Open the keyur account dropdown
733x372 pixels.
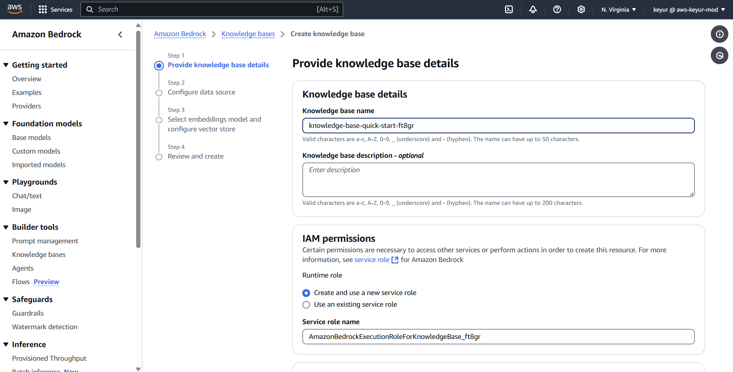point(689,9)
